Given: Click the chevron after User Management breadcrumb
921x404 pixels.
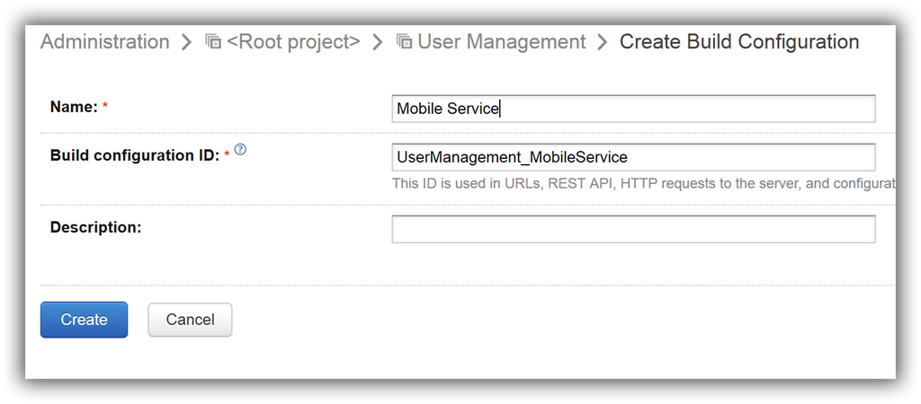Looking at the screenshot, I should pos(602,42).
